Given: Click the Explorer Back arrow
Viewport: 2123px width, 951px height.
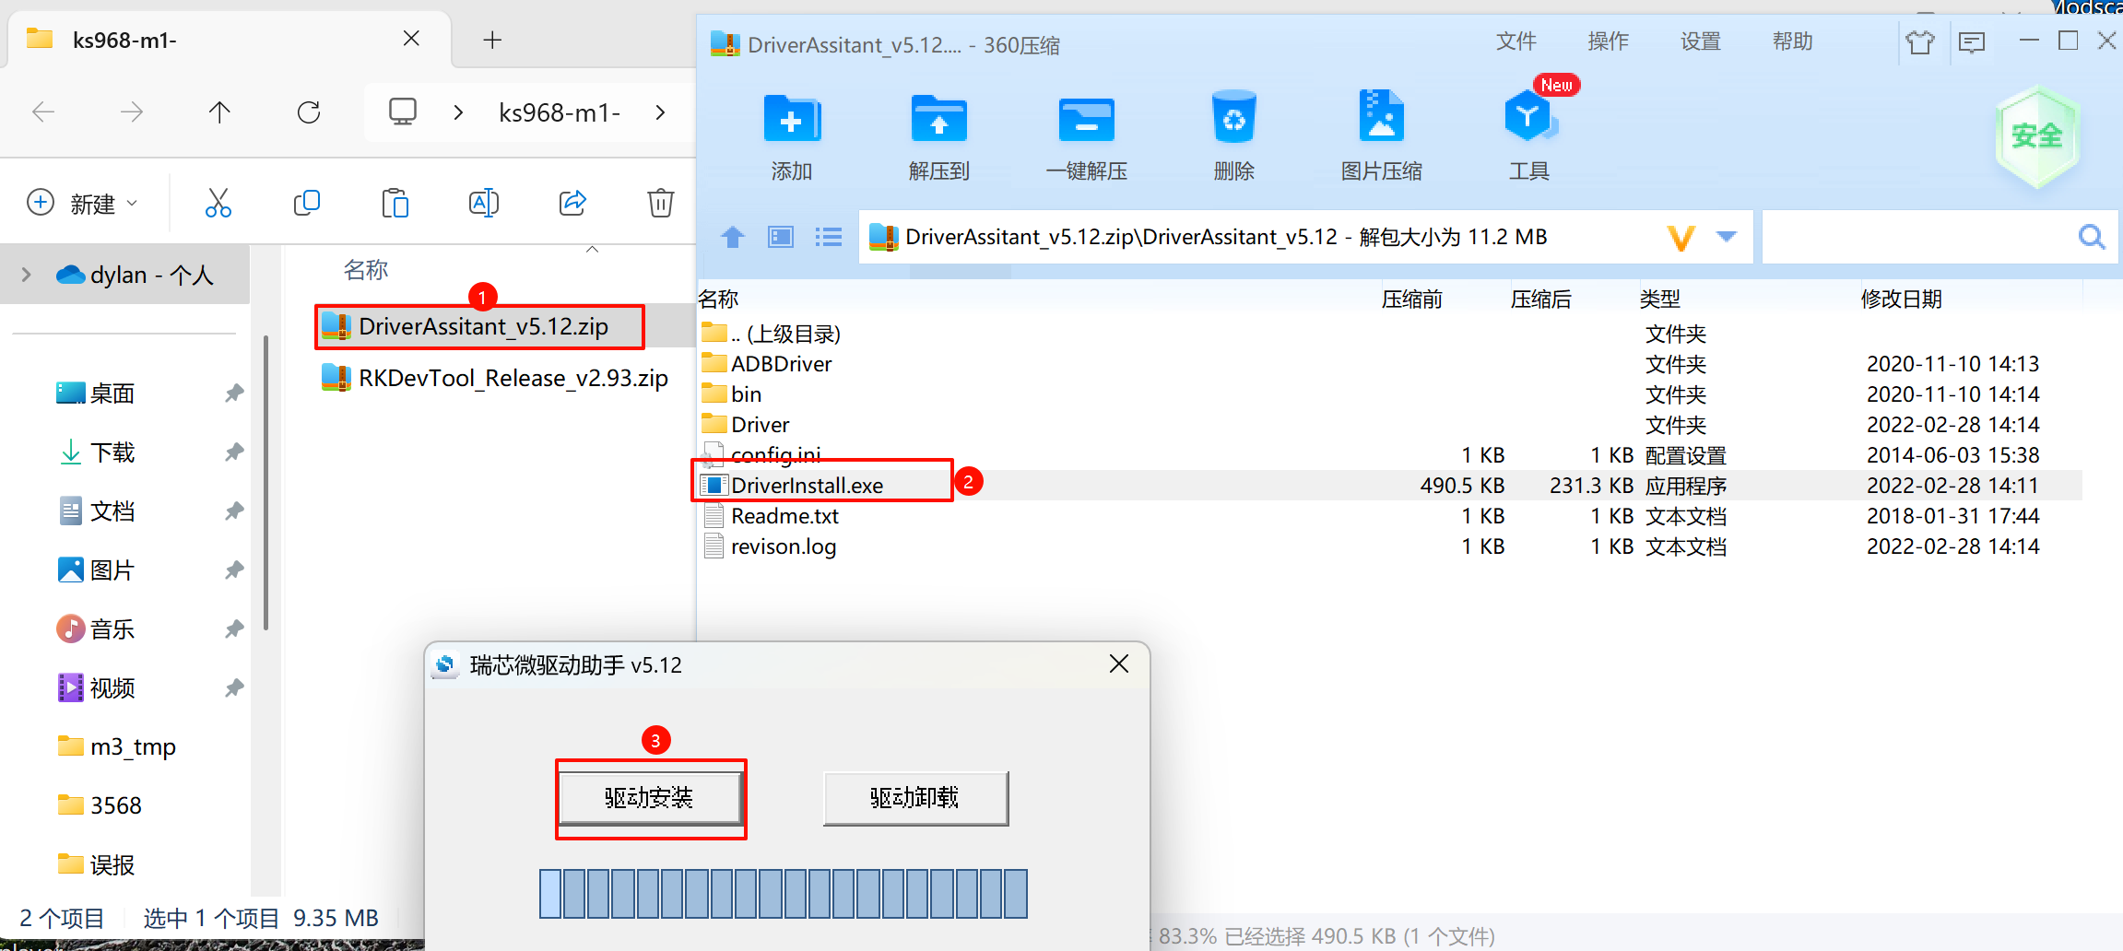Looking at the screenshot, I should tap(43, 112).
